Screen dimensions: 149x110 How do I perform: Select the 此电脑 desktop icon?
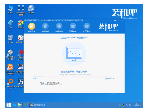pyautogui.click(x=10, y=9)
